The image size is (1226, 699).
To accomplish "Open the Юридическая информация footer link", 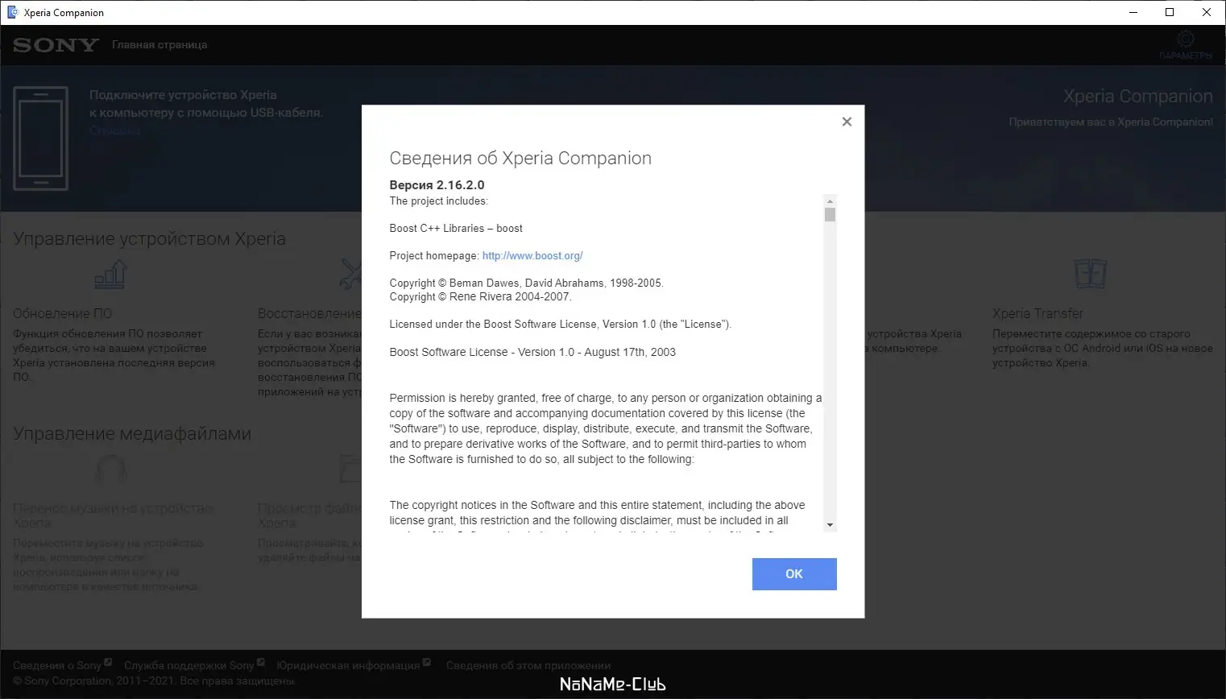I will tap(348, 666).
